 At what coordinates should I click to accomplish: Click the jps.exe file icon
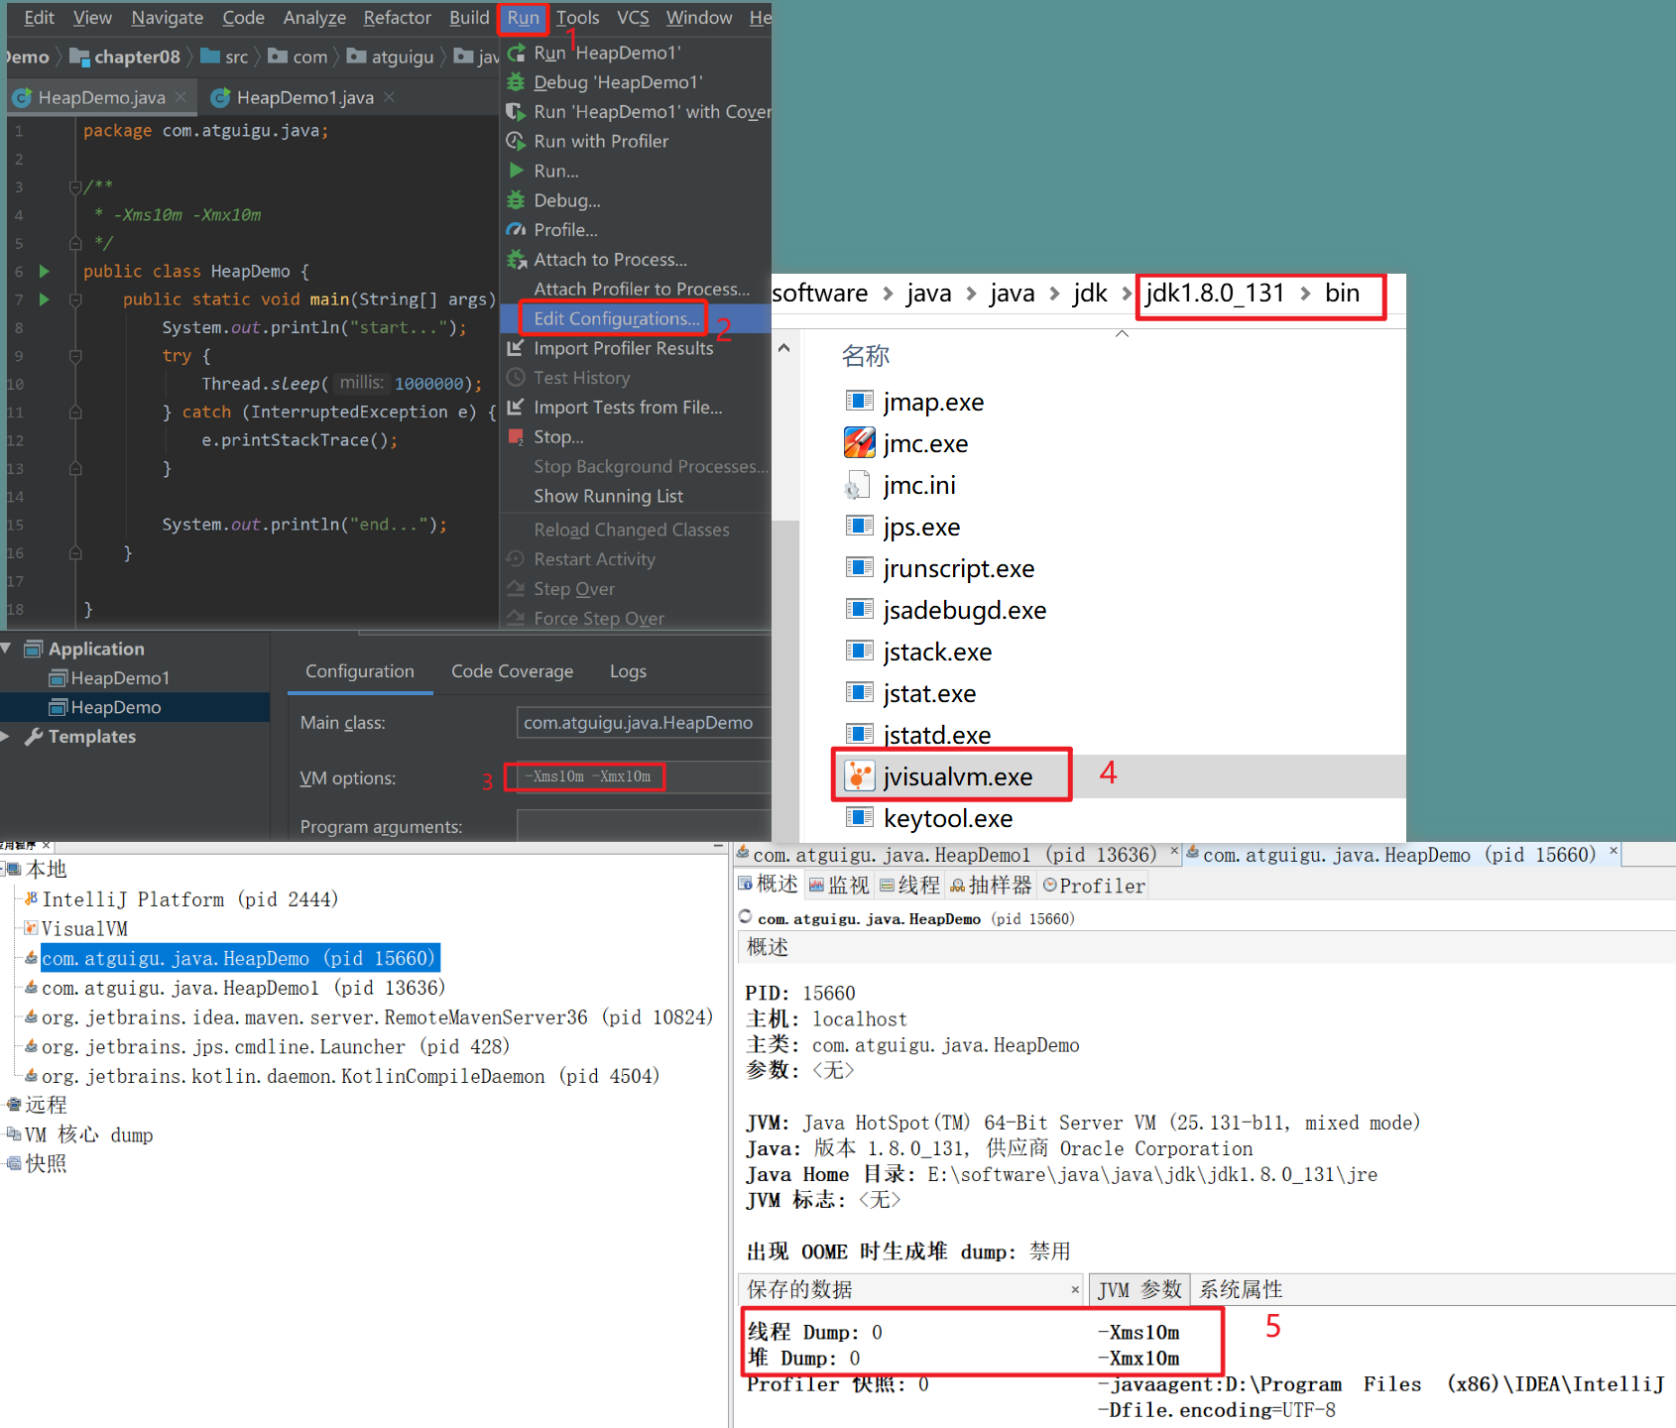point(859,526)
